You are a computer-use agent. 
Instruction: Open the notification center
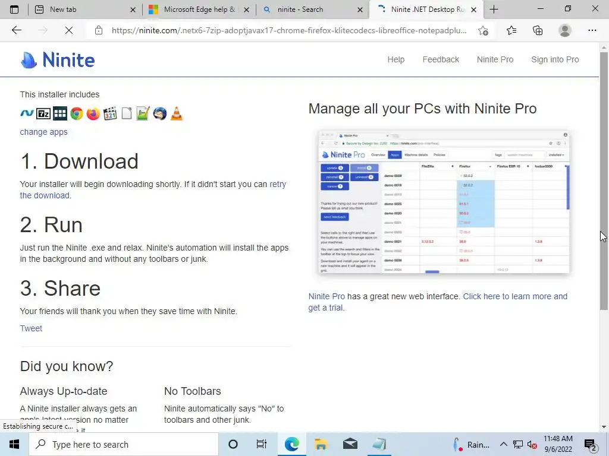point(590,444)
